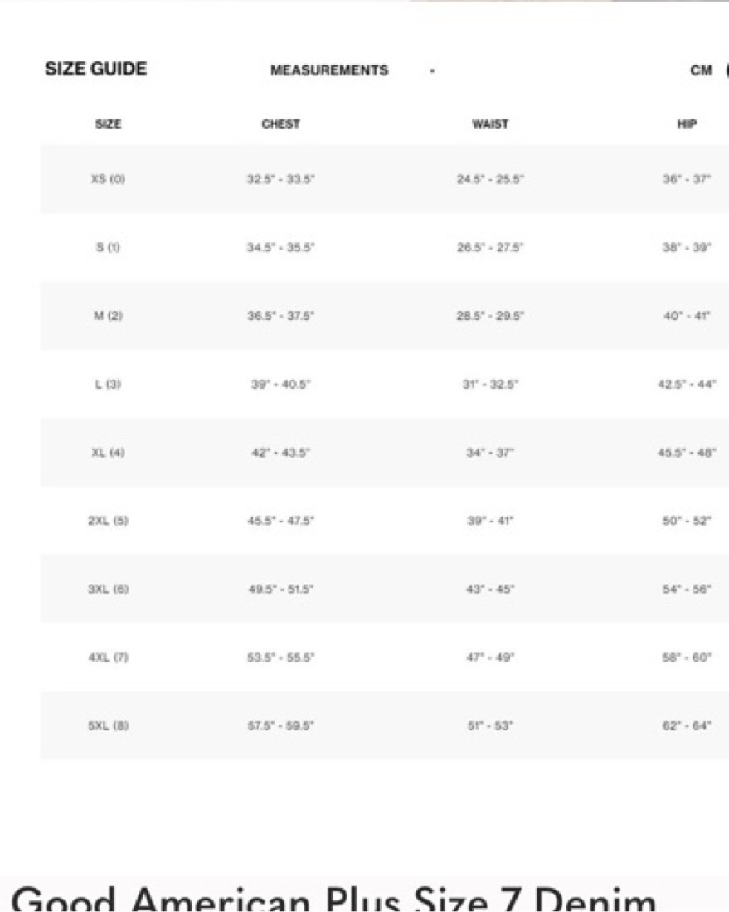The image size is (729, 912).
Task: Choose the S (1) size row
Action: 385,247
